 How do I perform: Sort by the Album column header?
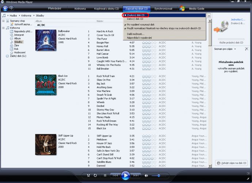39,21
